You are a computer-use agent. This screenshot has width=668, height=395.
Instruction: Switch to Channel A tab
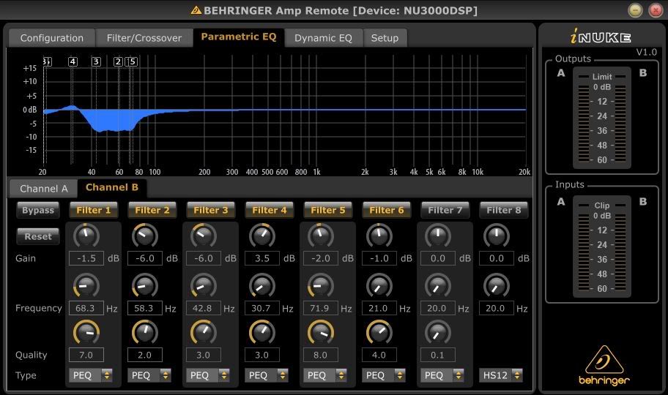click(43, 189)
